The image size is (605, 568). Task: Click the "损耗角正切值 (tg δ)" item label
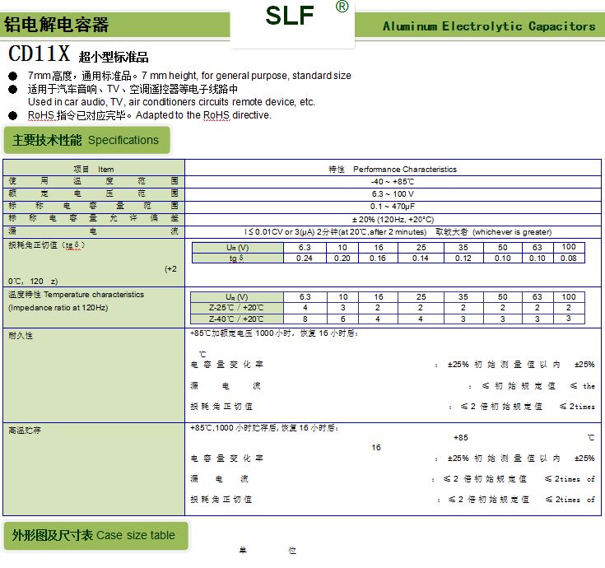click(47, 245)
